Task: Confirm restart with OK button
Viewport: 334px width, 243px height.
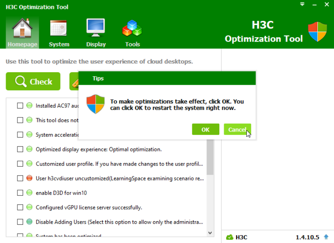Action: click(x=206, y=129)
